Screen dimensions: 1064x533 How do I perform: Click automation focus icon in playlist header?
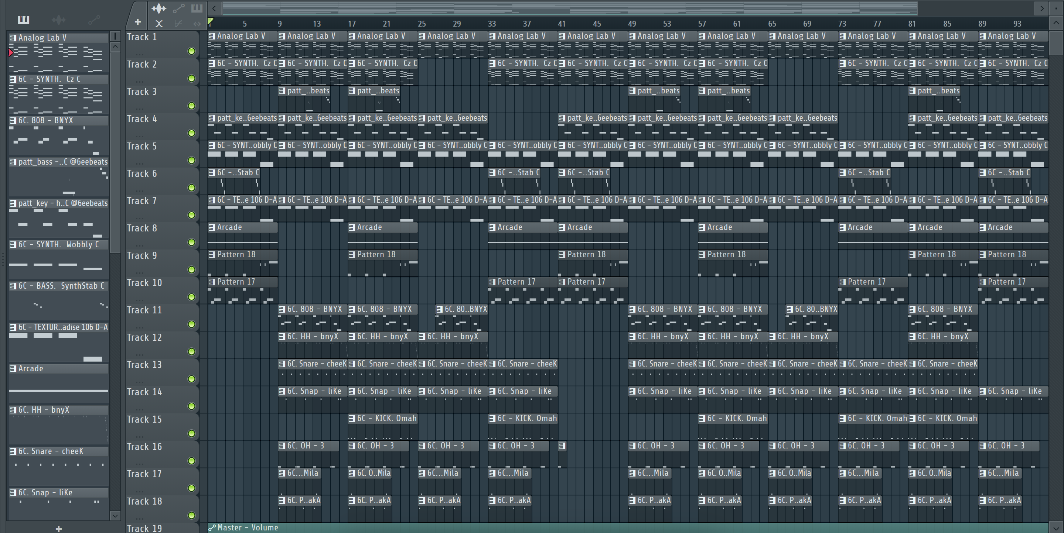tap(178, 8)
